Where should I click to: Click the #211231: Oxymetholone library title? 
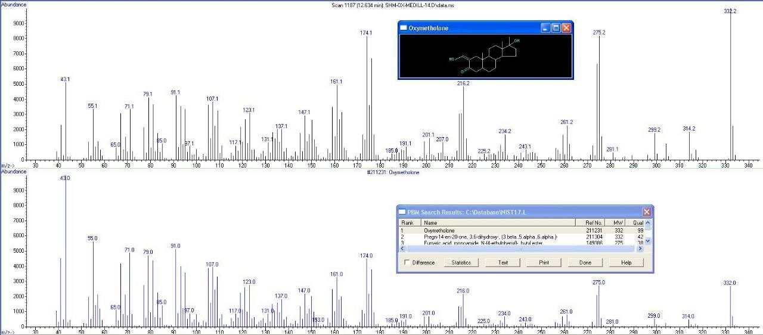[392, 173]
